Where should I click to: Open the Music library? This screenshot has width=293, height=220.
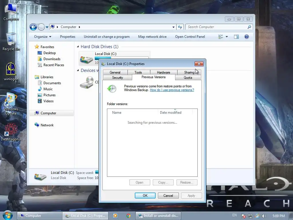(x=45, y=89)
